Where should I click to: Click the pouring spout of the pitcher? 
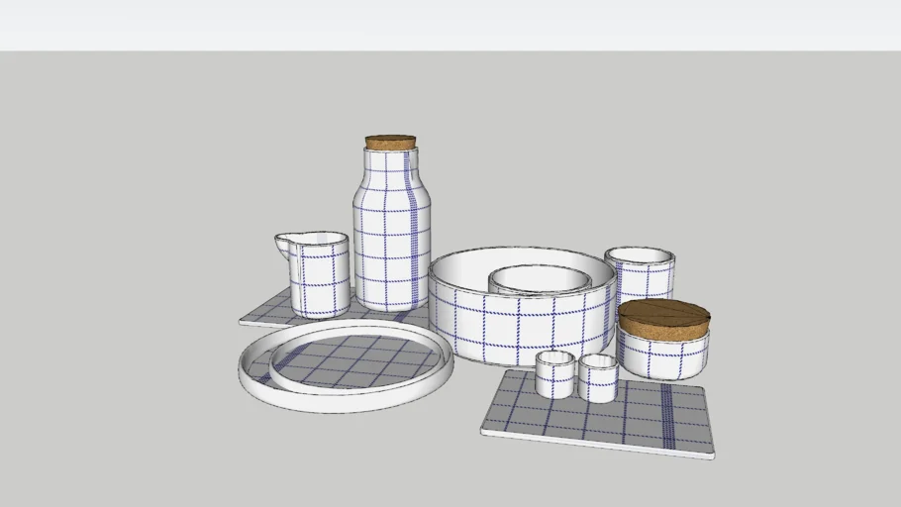(x=283, y=243)
